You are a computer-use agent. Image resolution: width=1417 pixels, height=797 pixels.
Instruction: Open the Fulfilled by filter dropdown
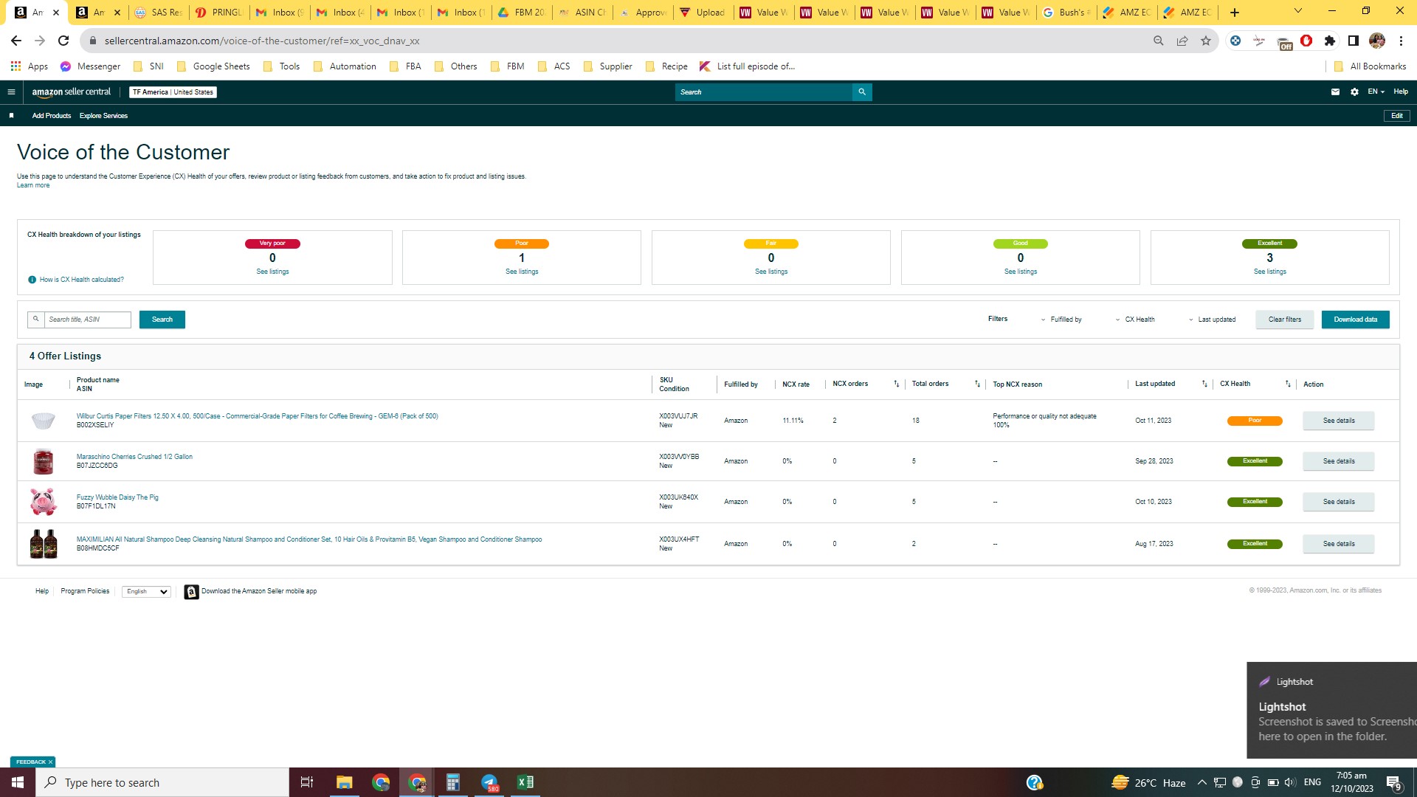point(1061,320)
